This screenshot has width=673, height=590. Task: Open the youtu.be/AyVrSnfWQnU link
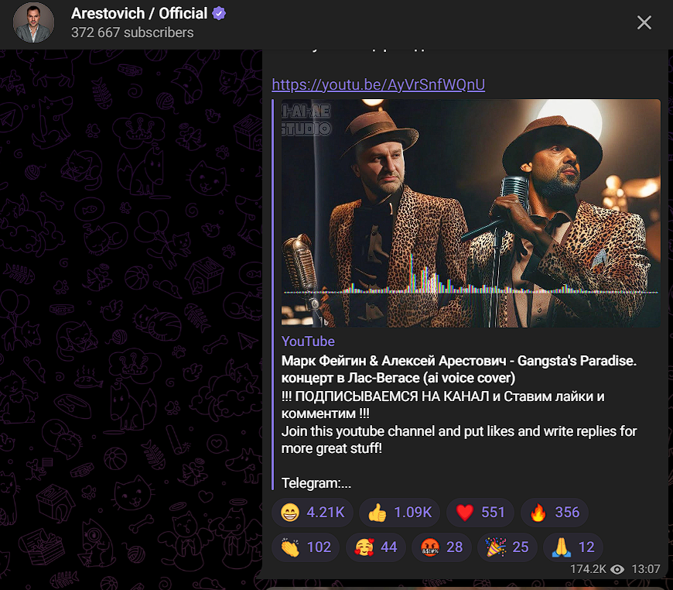coord(378,84)
